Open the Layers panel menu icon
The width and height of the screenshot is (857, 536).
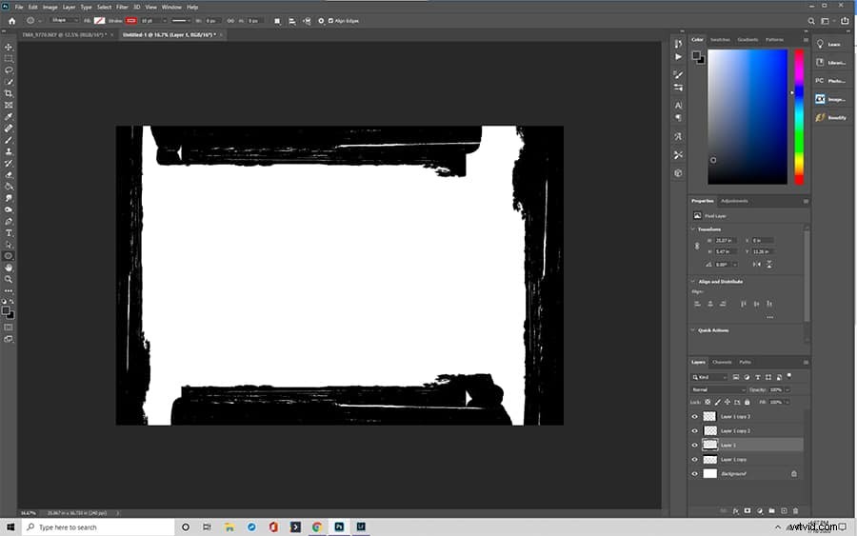(x=806, y=362)
